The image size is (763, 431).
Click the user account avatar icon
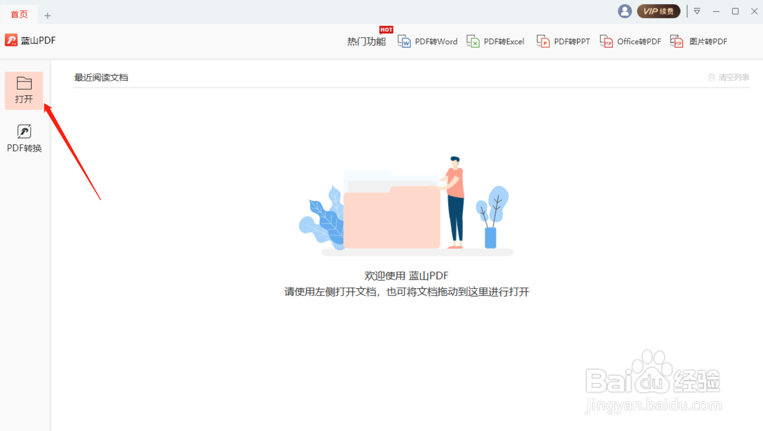pyautogui.click(x=625, y=11)
